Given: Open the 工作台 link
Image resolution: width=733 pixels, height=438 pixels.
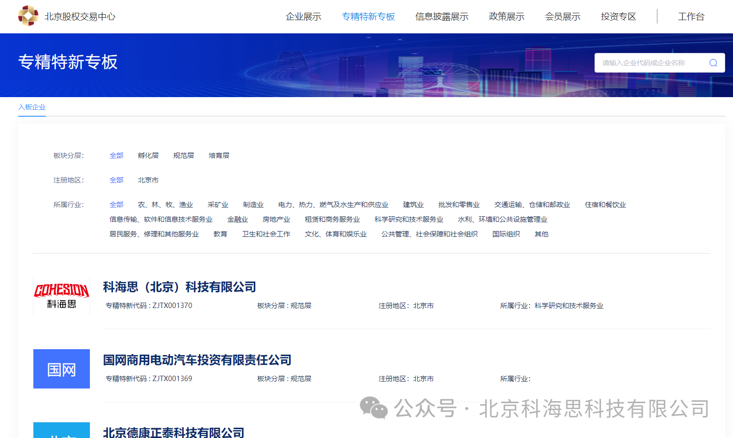Looking at the screenshot, I should [691, 17].
